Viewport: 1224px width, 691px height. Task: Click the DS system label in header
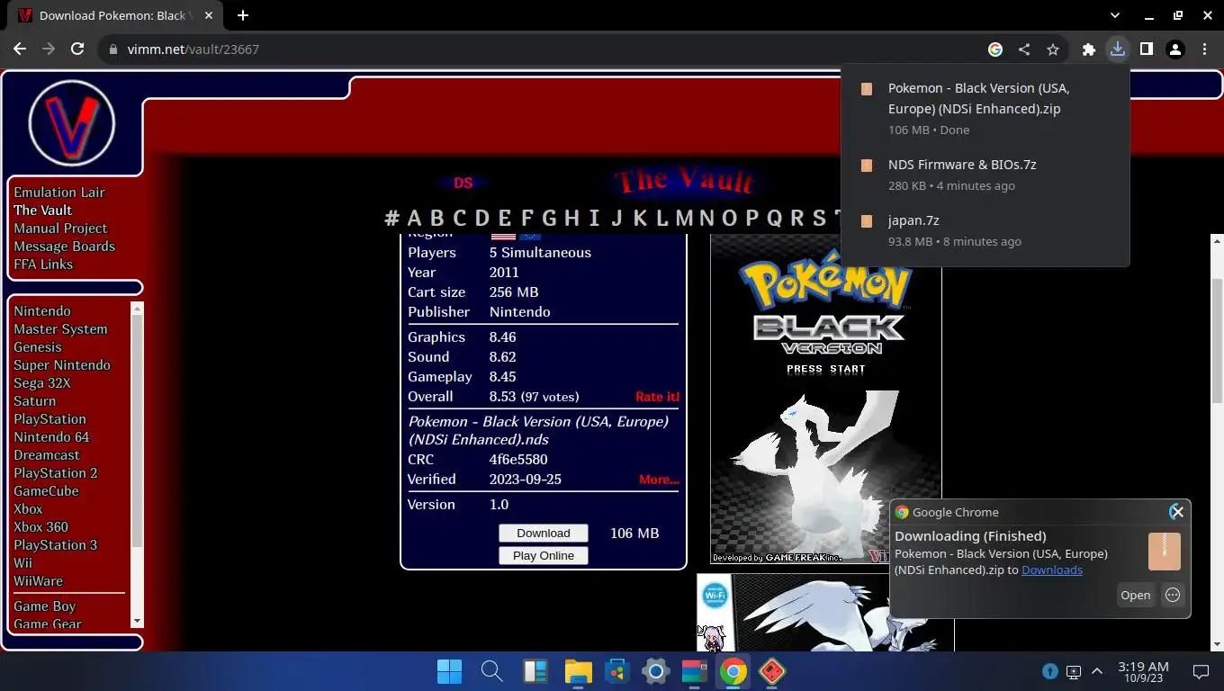[463, 183]
